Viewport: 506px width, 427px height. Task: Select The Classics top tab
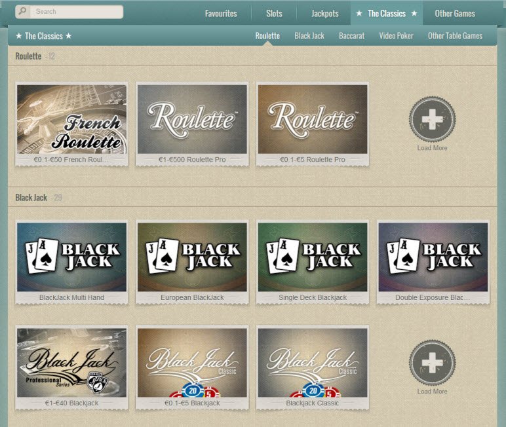click(386, 14)
